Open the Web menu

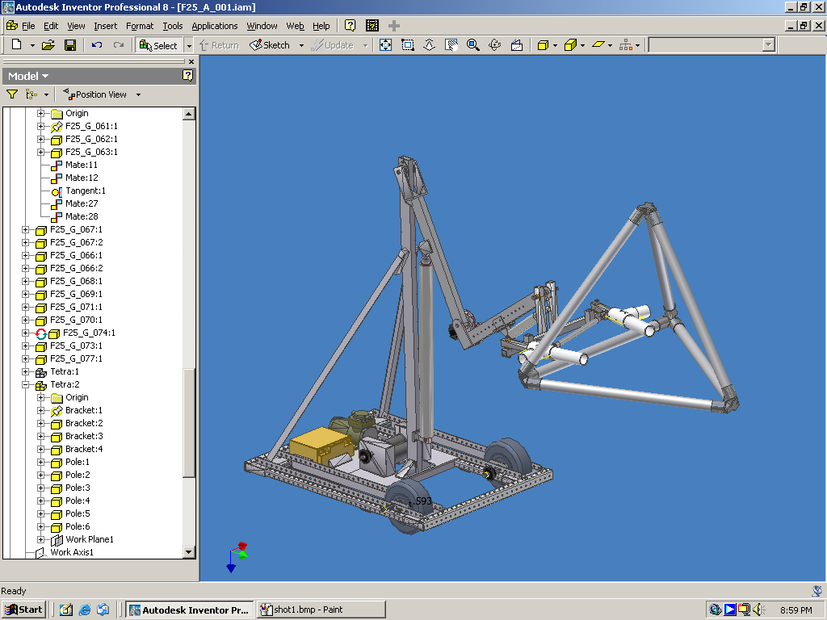click(x=295, y=26)
